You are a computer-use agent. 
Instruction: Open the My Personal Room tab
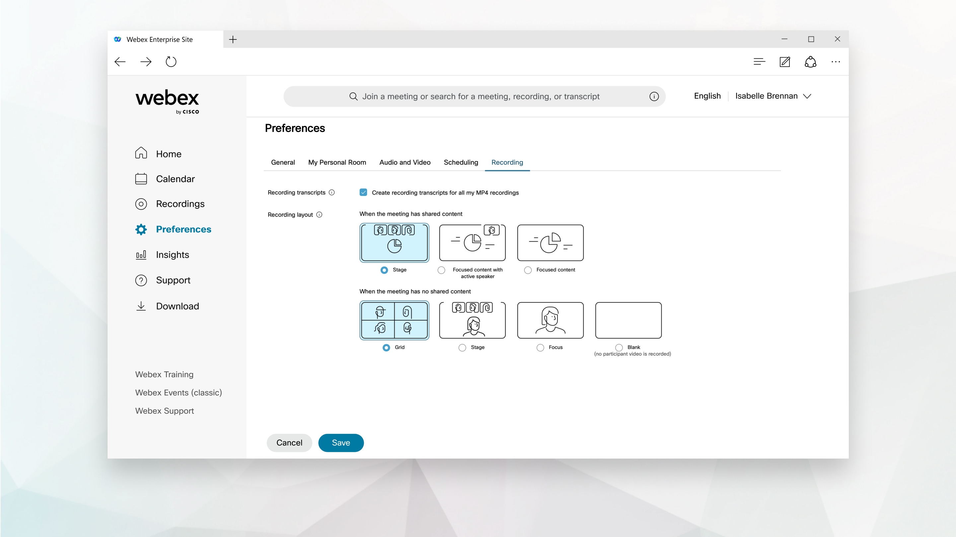(x=337, y=162)
